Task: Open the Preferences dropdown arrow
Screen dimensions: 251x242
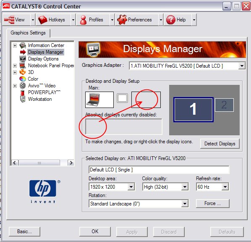Action: click(x=161, y=20)
